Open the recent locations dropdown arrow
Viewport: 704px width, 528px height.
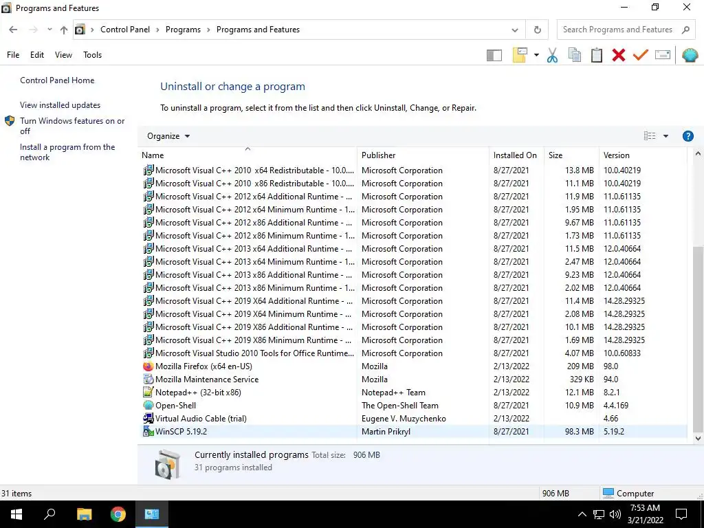[49, 30]
